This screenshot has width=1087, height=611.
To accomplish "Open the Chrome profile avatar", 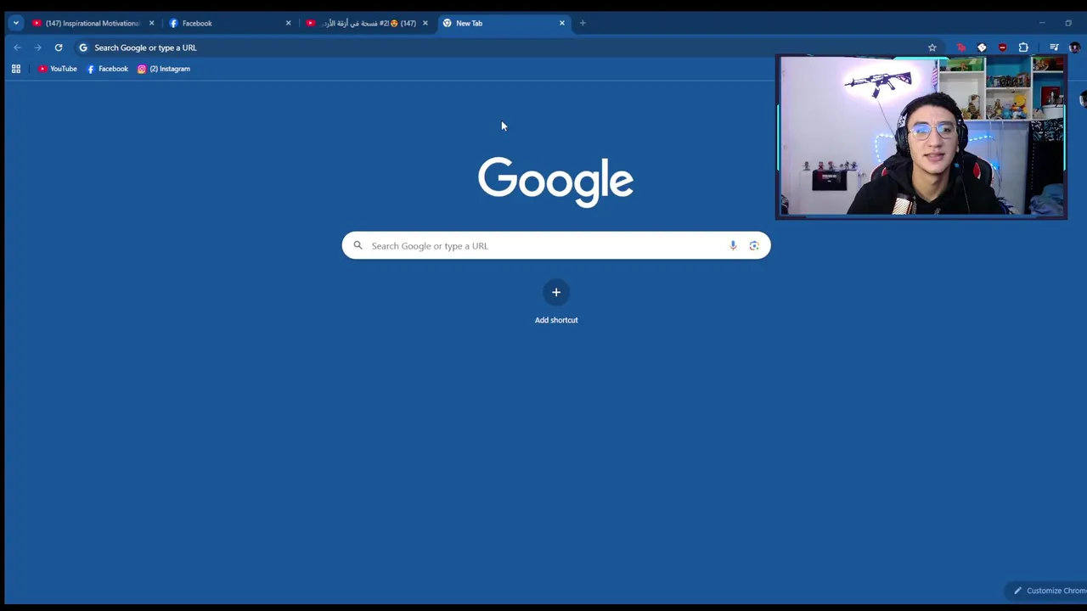I will pyautogui.click(x=1074, y=48).
